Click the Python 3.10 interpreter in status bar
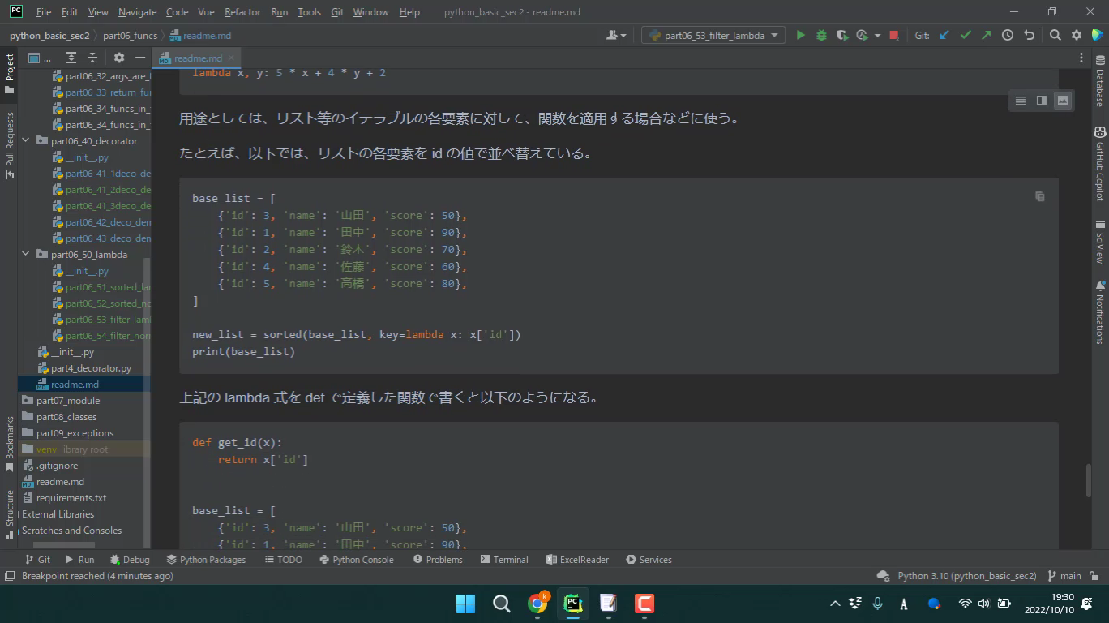Screen dimensions: 1109x623 click(x=966, y=576)
